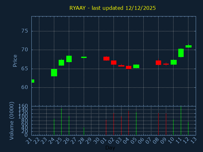The height and width of the screenshot is (152, 203).
Task: Click the red candlestick on day 04
Action: [128, 67]
